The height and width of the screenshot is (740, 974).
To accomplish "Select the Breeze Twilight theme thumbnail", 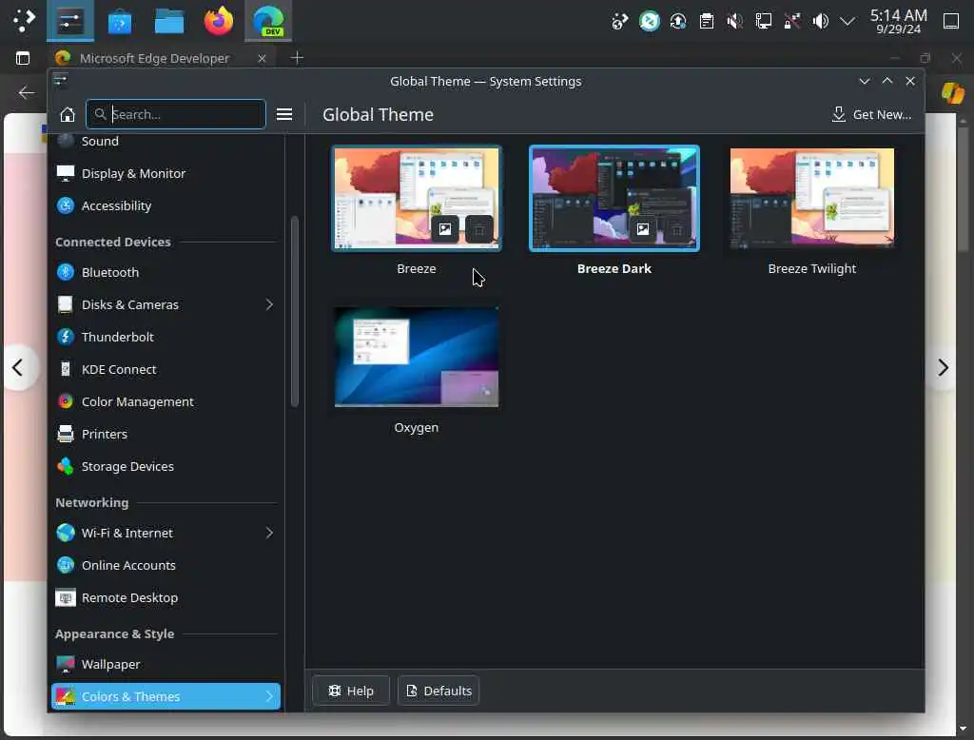I will coord(812,198).
